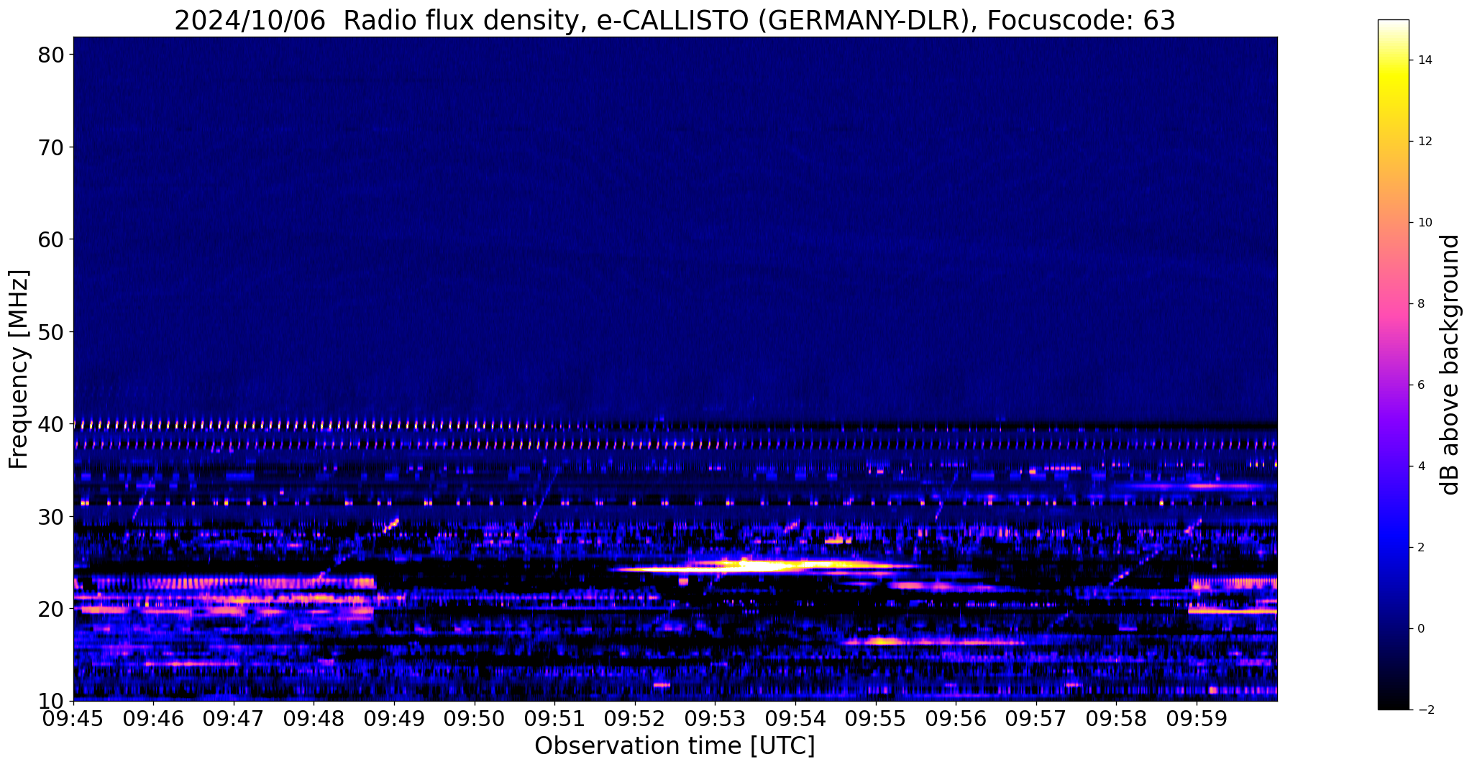Click the 09:58 time tick label
Viewport: 1472px width, 767px height.
[1116, 719]
